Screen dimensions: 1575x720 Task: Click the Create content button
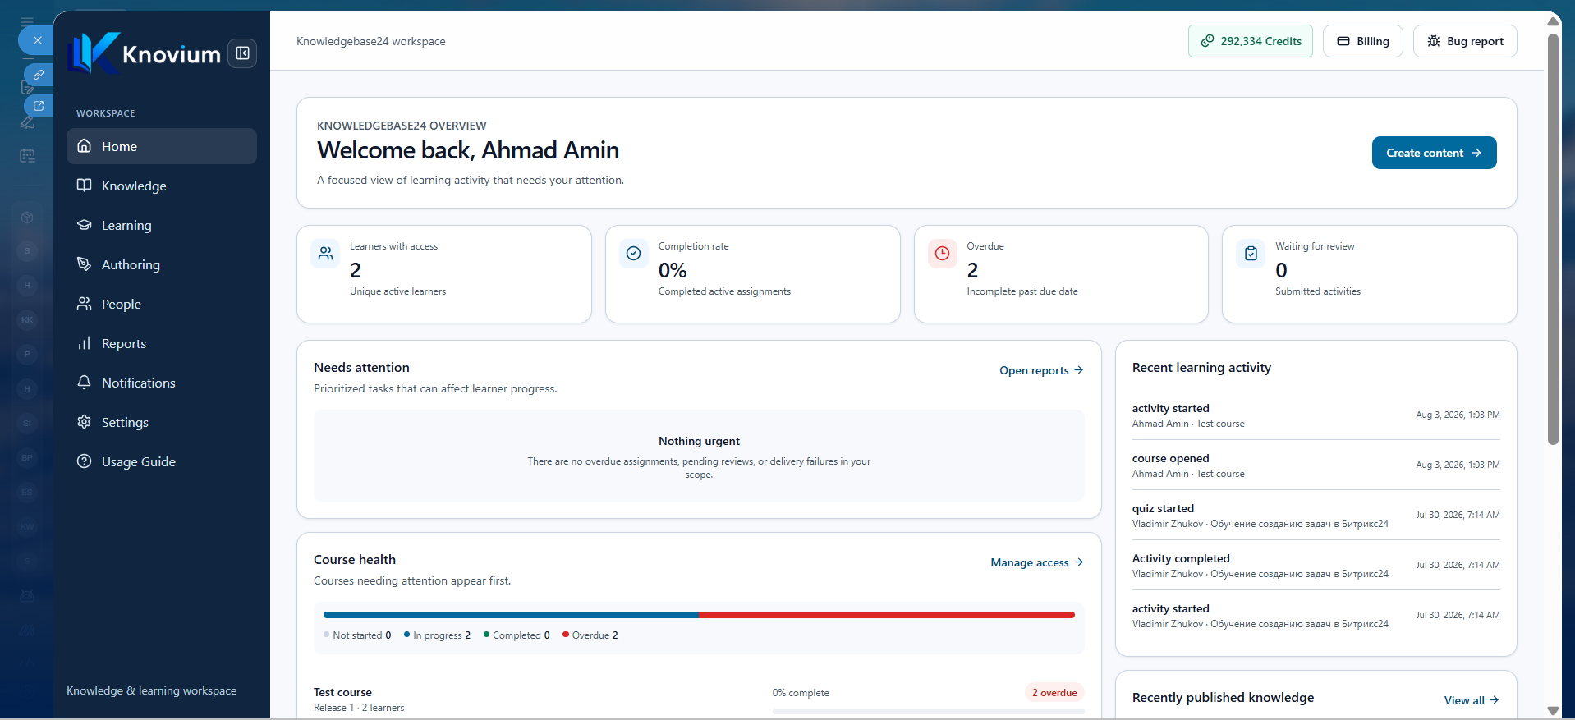[1434, 153]
